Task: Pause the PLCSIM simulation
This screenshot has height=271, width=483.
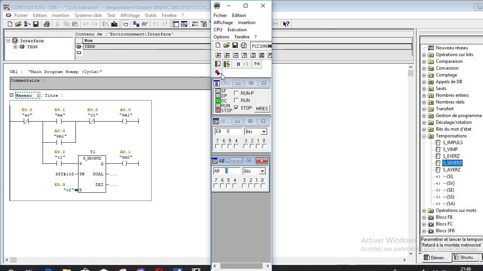Action: 238,64
